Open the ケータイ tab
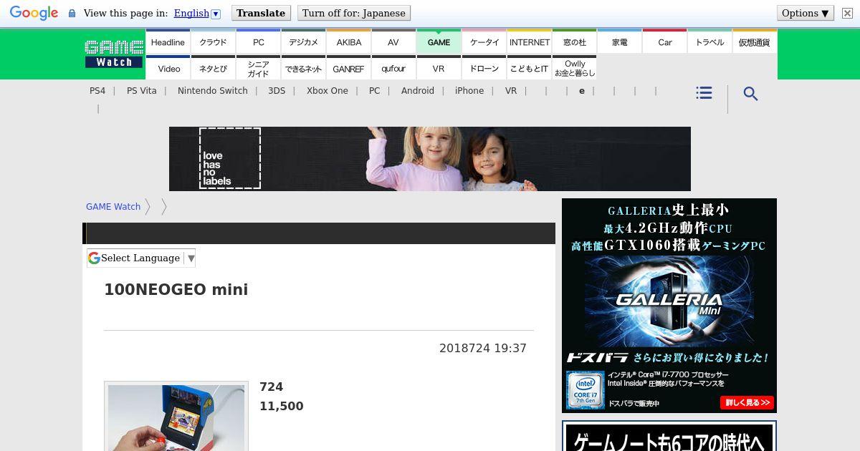This screenshot has width=860, height=451. 484,42
